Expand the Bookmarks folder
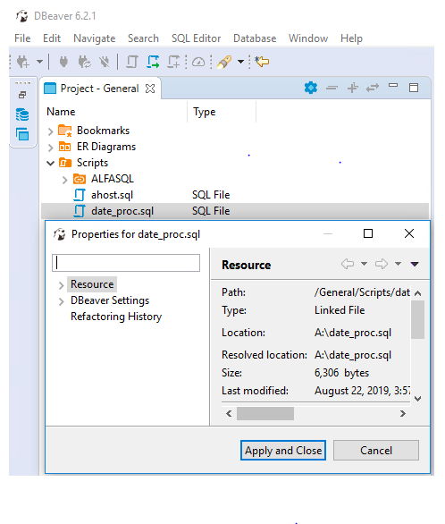 (50, 131)
